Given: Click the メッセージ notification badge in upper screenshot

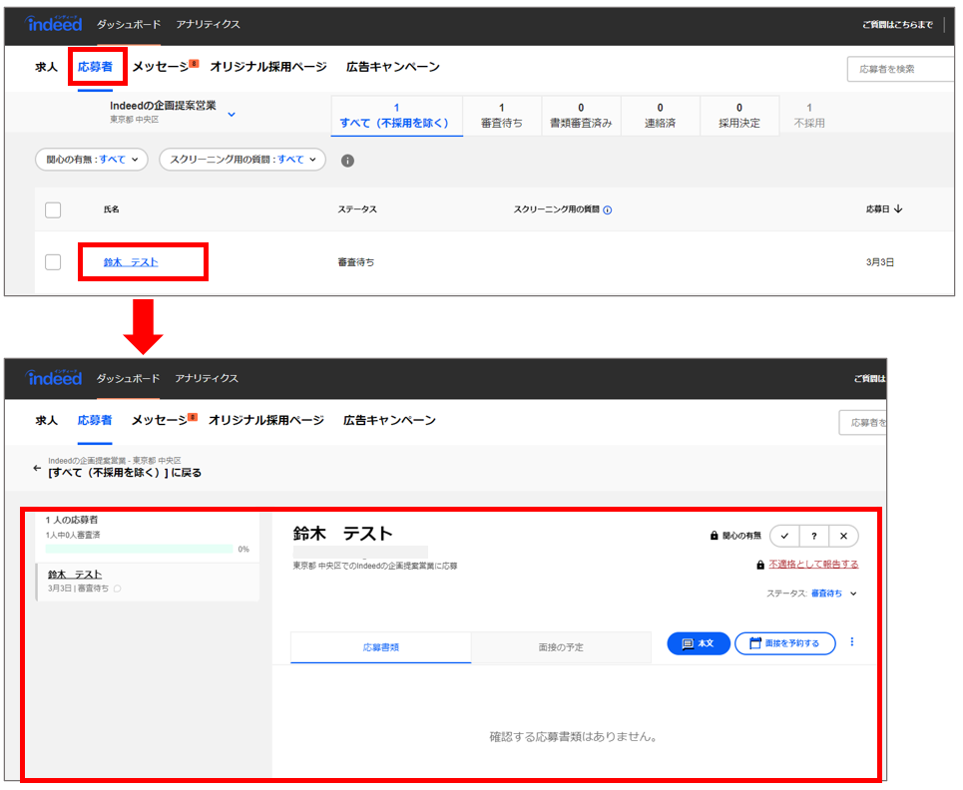Looking at the screenshot, I should [194, 63].
